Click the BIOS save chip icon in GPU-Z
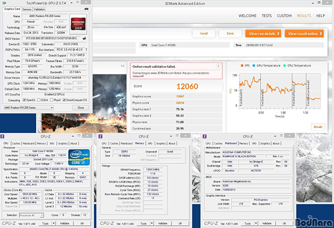This screenshot has height=228, width=334. pyautogui.click(x=85, y=38)
